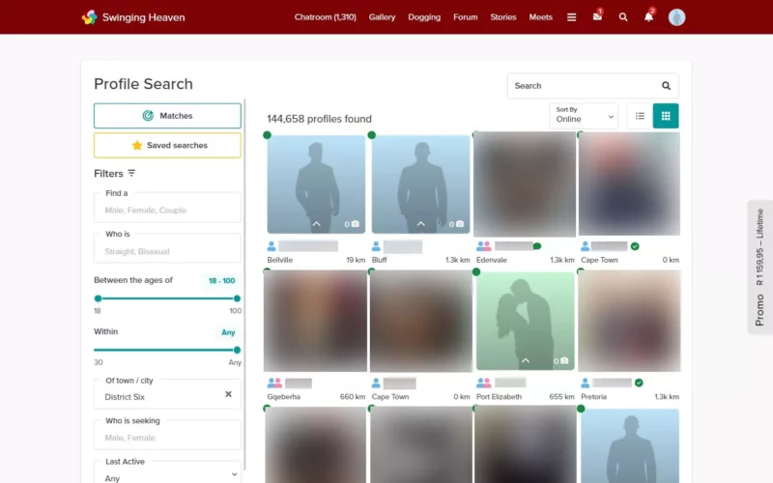The height and width of the screenshot is (483, 773).
Task: Click the maximum age slider handle
Action: pyautogui.click(x=237, y=298)
